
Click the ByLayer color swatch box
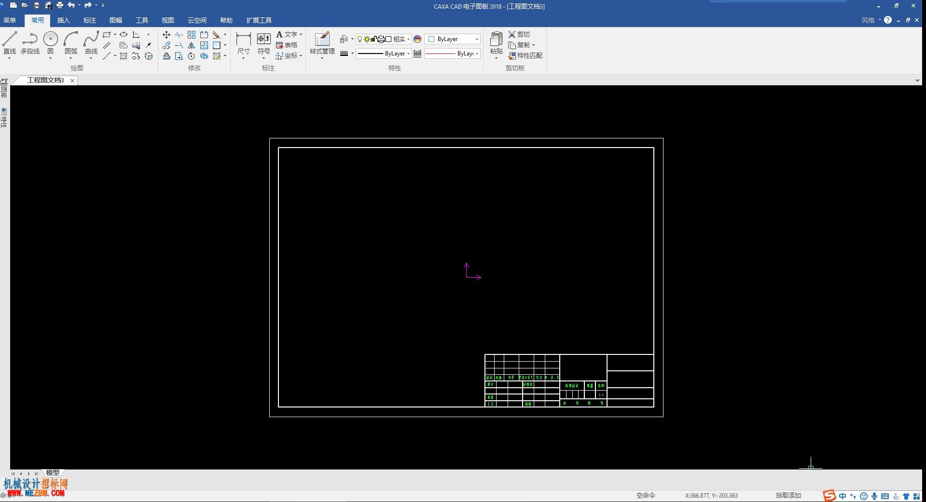[431, 39]
